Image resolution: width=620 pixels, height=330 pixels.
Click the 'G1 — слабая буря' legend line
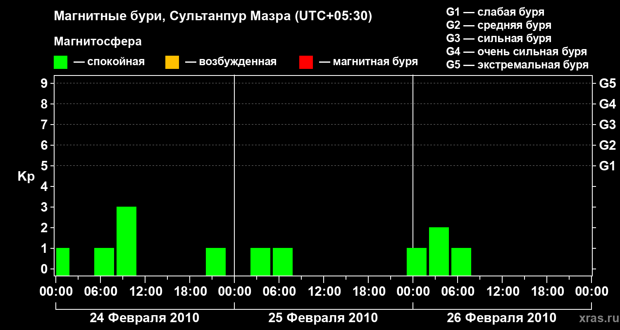click(495, 12)
